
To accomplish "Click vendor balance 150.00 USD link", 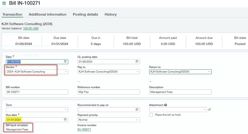I will (x=31, y=28).
